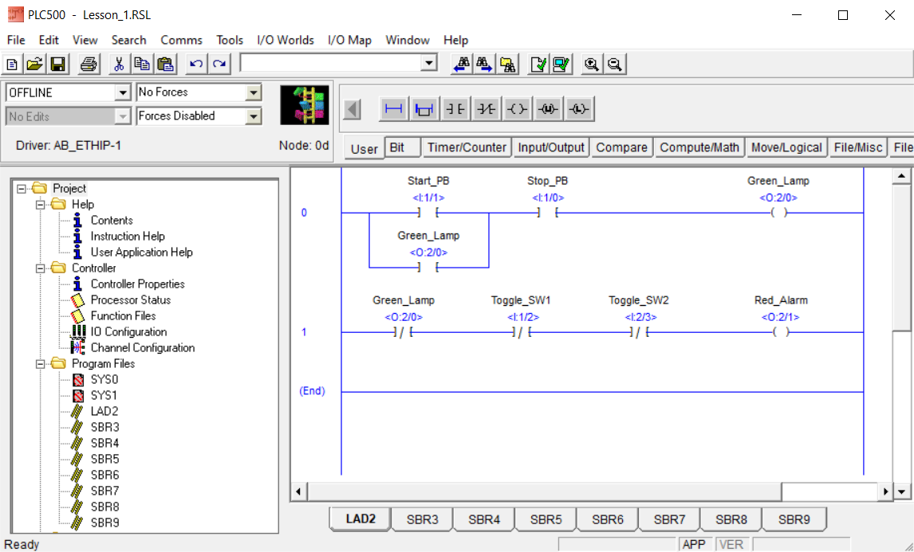Image resolution: width=914 pixels, height=552 pixels.
Task: Select the Toggle_SW2 contact on rung 1
Action: pyautogui.click(x=640, y=332)
